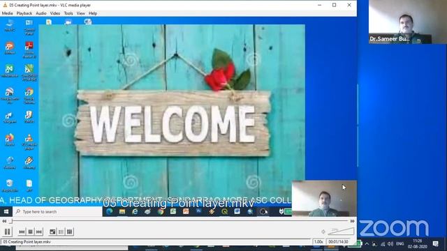Select the Recycle Bin desktop icon

click(x=10, y=186)
